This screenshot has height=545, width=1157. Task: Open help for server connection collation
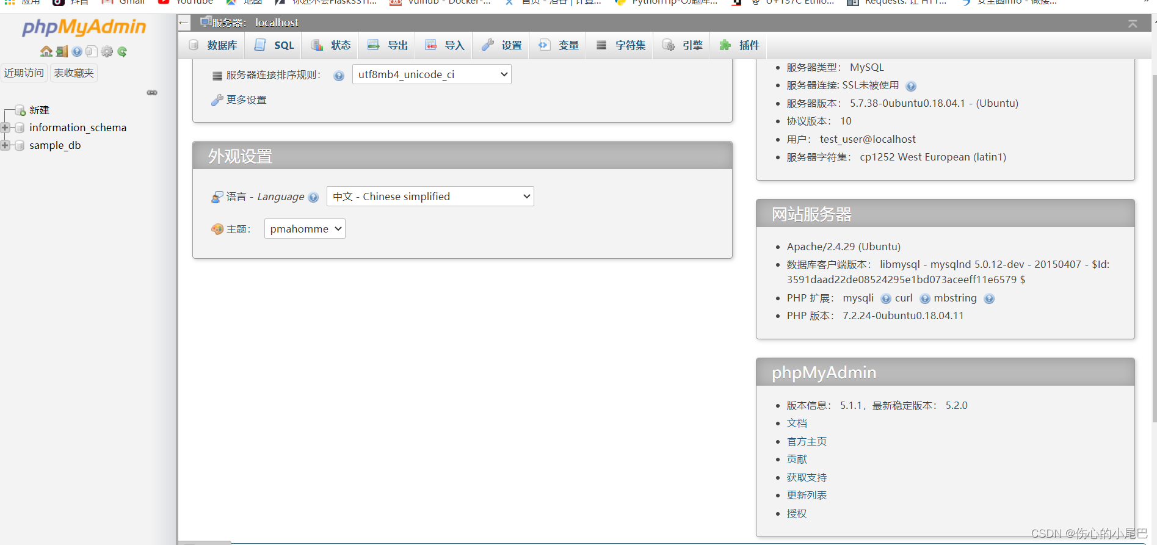coord(339,76)
